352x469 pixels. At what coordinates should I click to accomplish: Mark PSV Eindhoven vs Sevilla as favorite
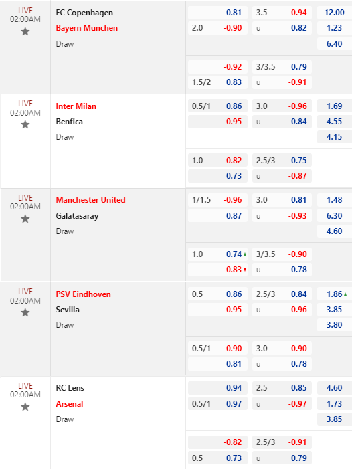tap(25, 313)
